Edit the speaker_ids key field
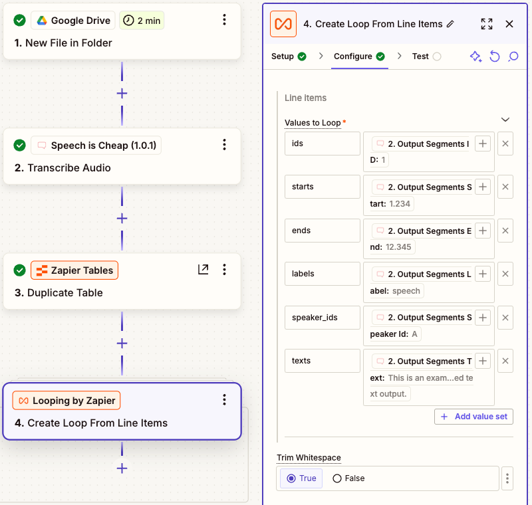Viewport: 532px width, 505px height. click(x=322, y=318)
